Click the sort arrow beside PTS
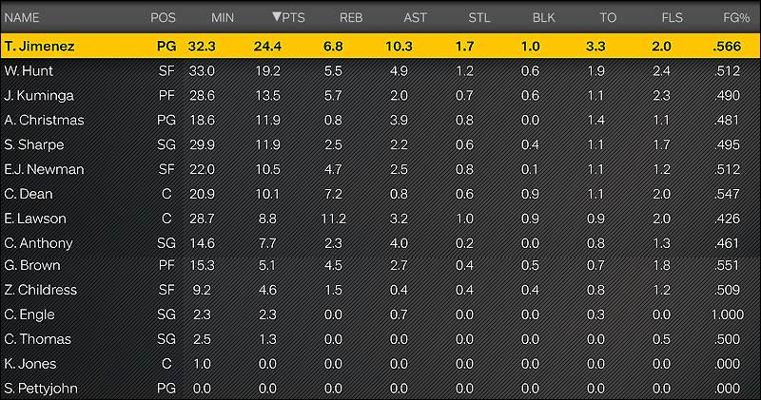Viewport: 761px width, 400px height. pos(276,17)
